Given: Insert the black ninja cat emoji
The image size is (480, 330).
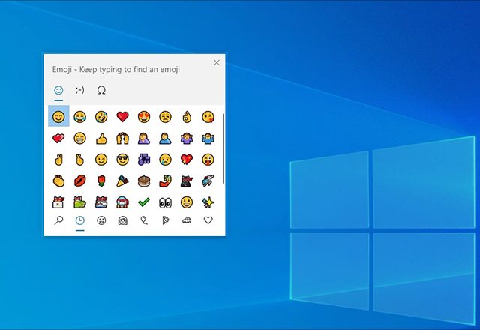Looking at the screenshot, I should [x=187, y=181].
